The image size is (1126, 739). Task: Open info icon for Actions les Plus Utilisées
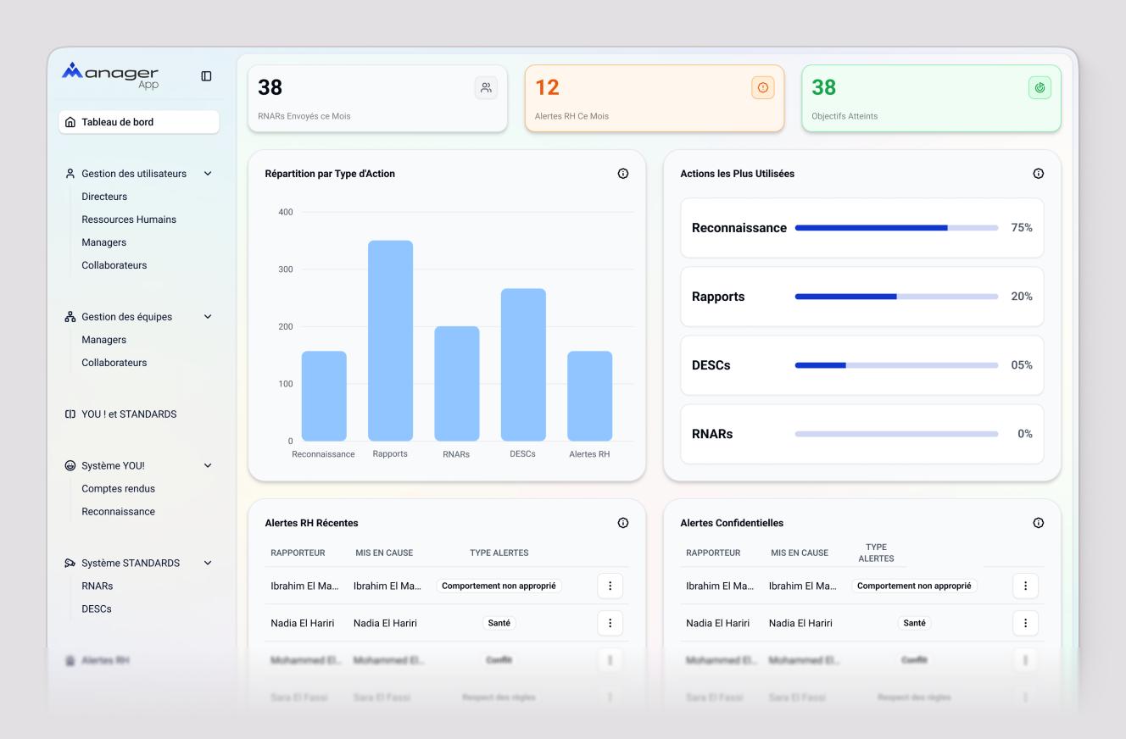(x=1039, y=174)
